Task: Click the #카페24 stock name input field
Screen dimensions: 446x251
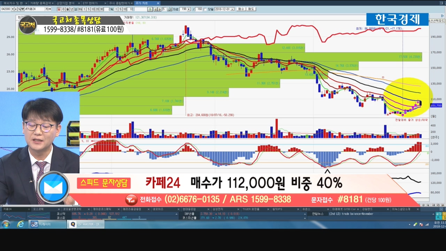Action: pyautogui.click(x=34, y=9)
